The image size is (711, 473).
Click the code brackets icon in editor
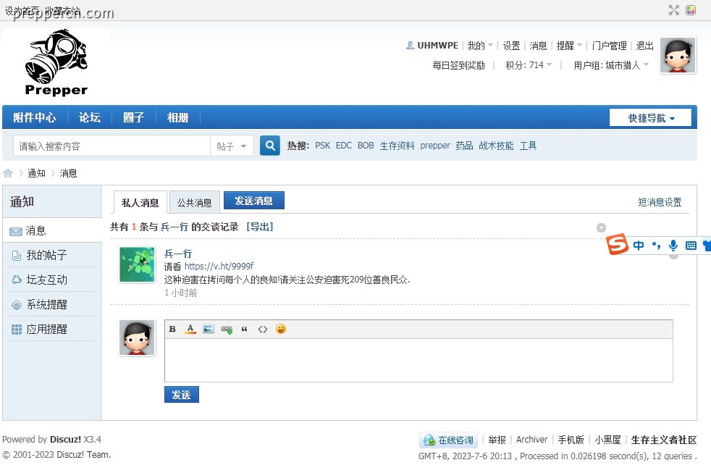click(x=263, y=330)
